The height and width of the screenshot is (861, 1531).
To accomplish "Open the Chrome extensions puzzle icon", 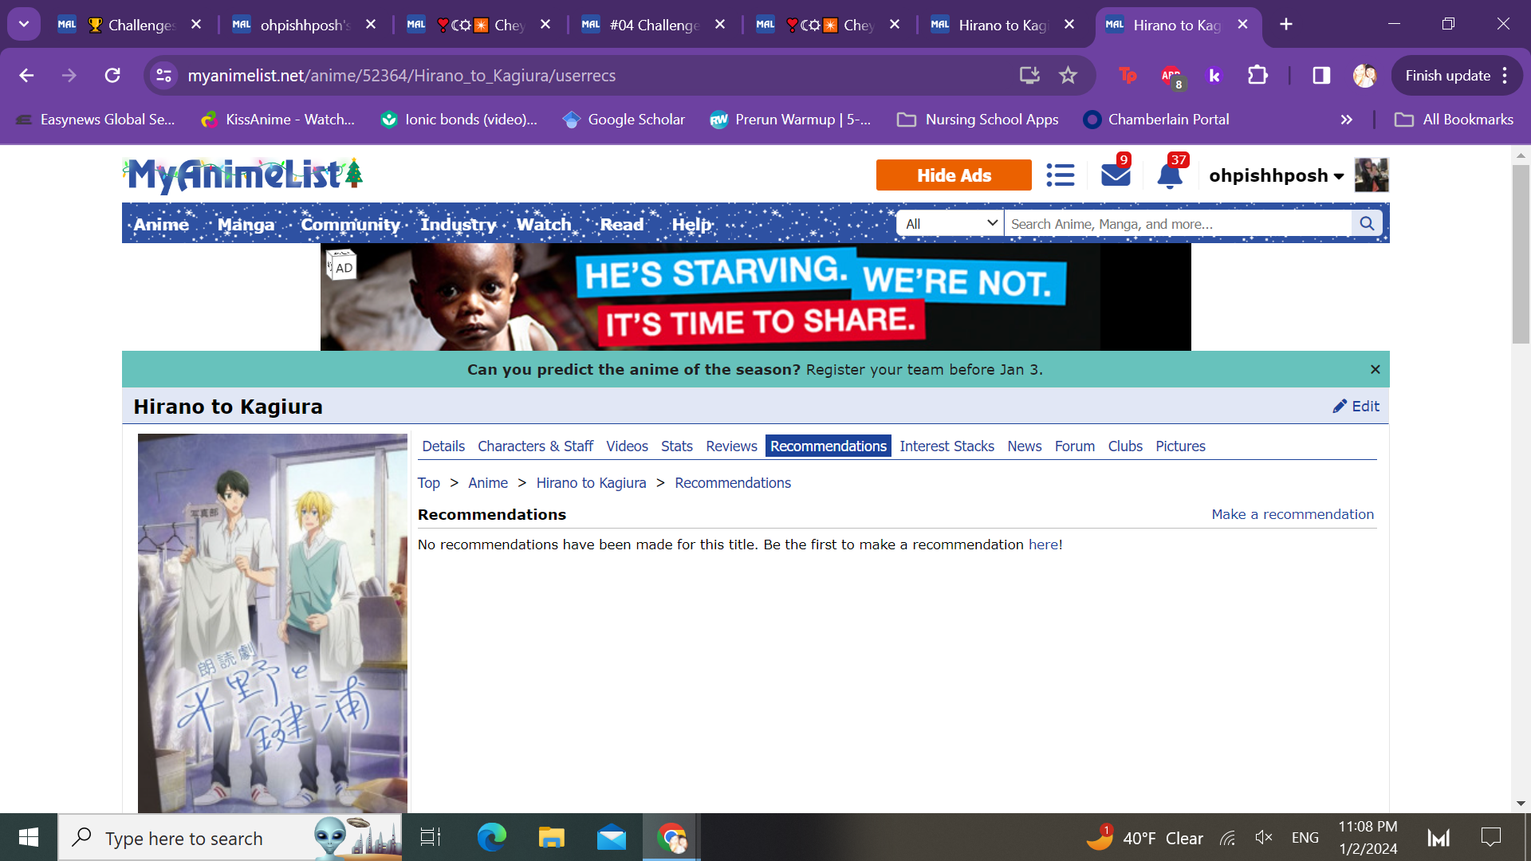I will pos(1257,76).
